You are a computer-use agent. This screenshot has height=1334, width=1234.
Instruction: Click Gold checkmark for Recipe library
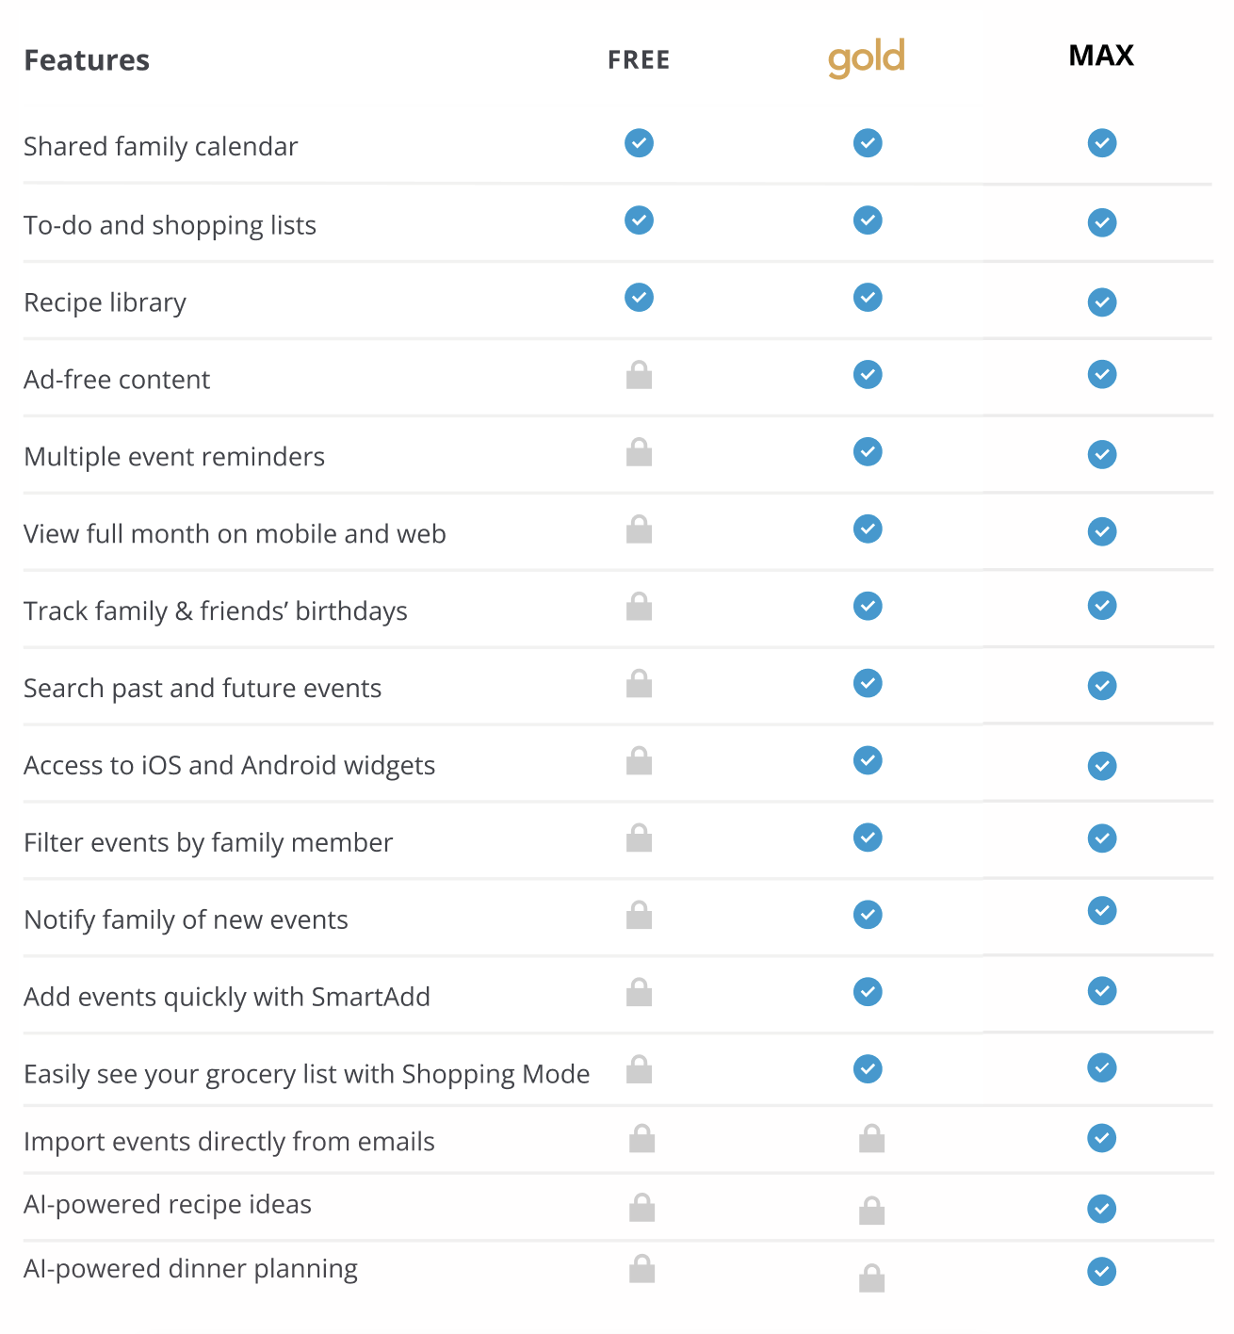868,298
